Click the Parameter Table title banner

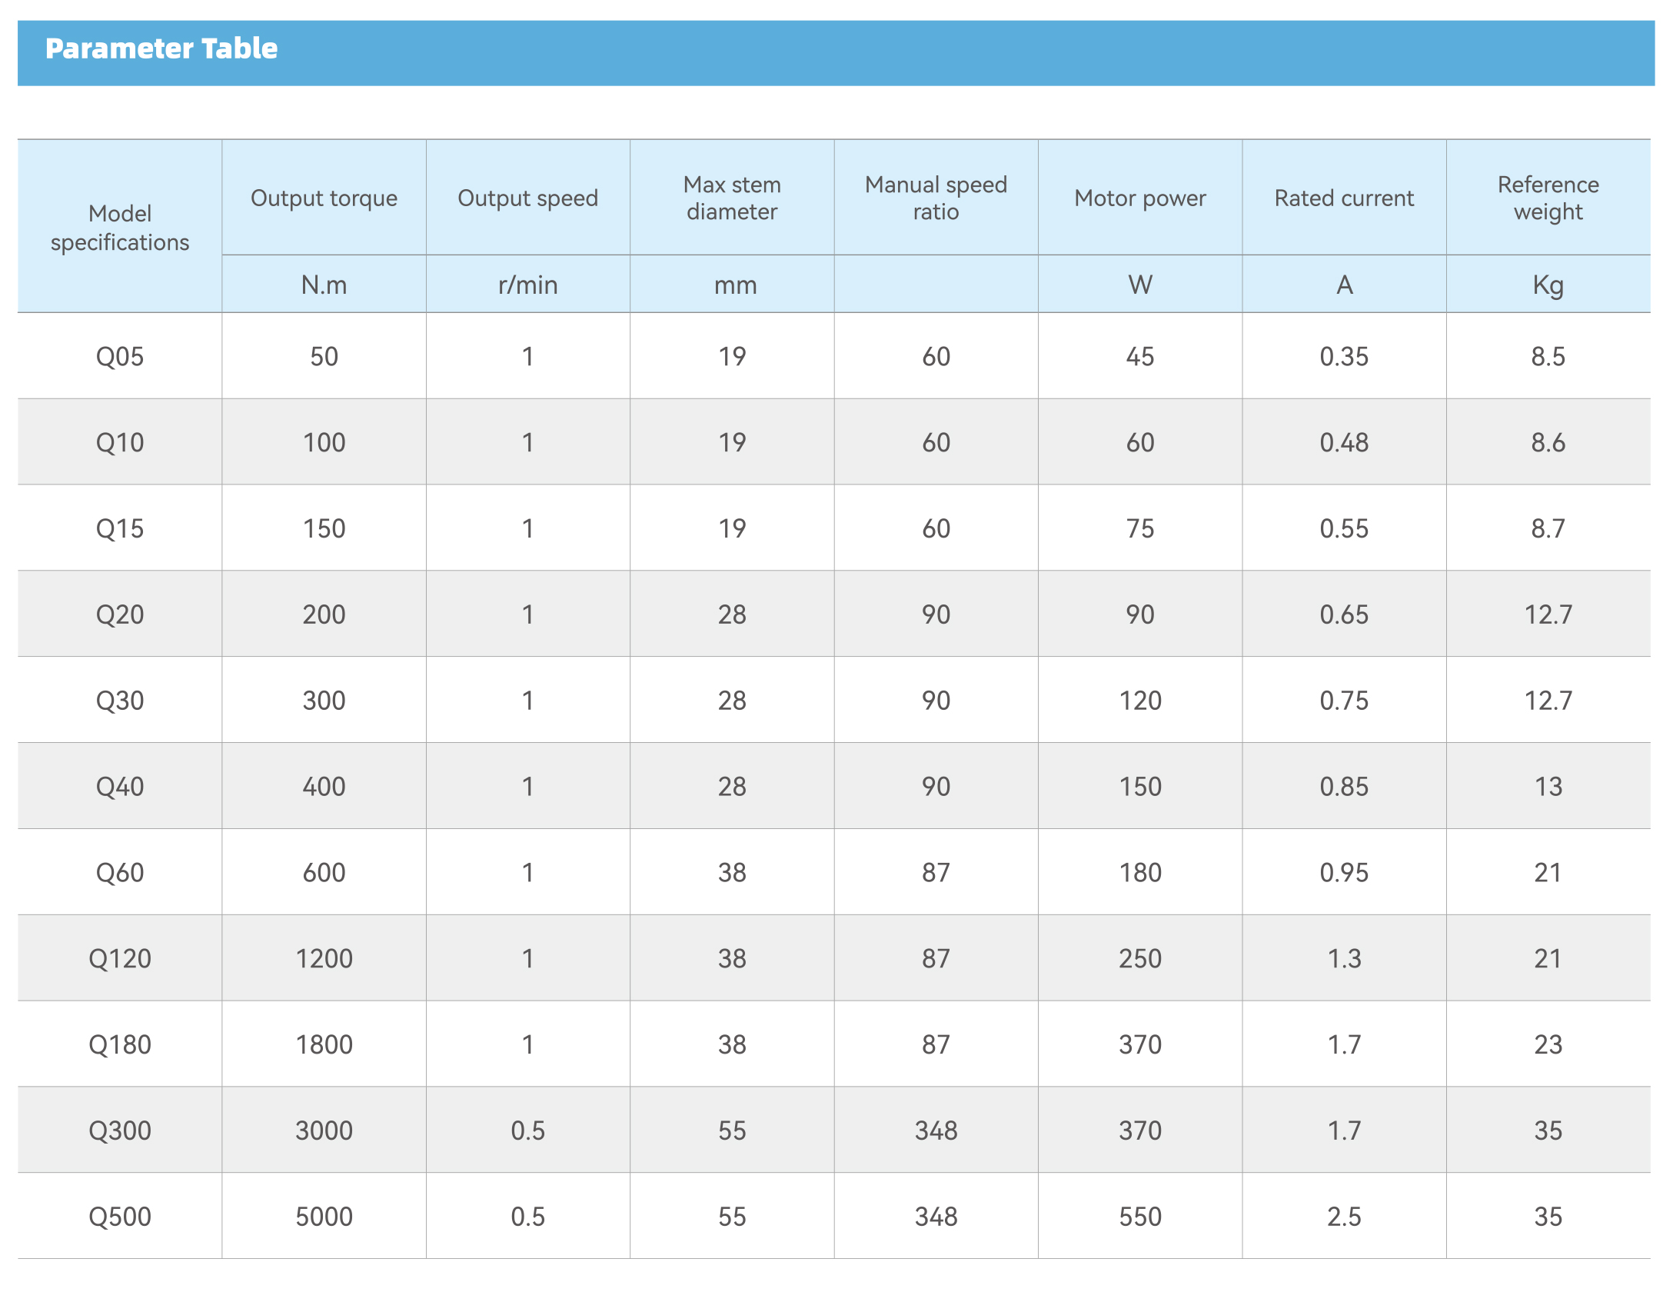click(x=161, y=49)
